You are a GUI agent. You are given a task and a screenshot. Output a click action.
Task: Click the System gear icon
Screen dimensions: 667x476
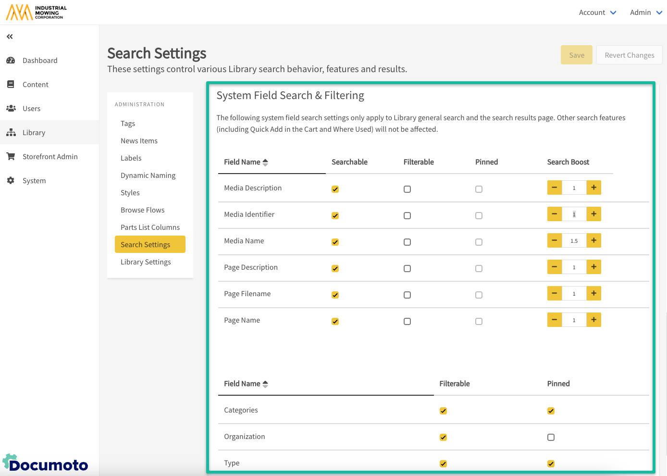pyautogui.click(x=11, y=181)
